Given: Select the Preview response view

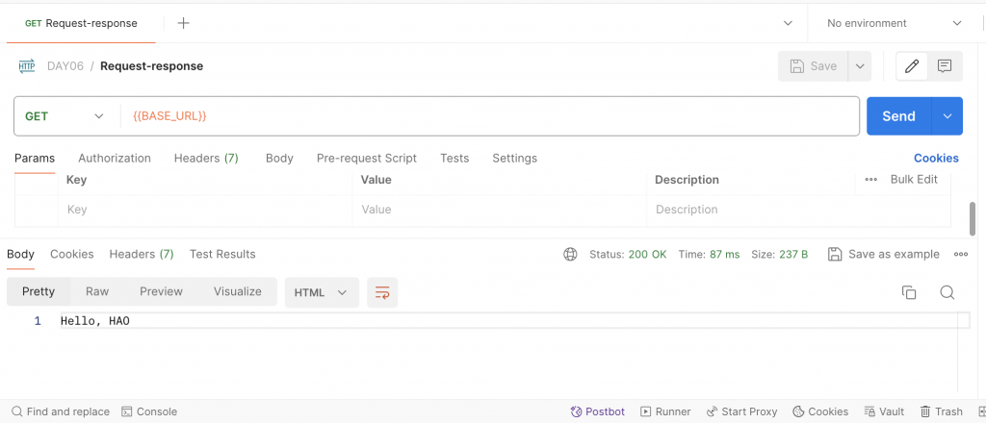Looking at the screenshot, I should [x=161, y=291].
